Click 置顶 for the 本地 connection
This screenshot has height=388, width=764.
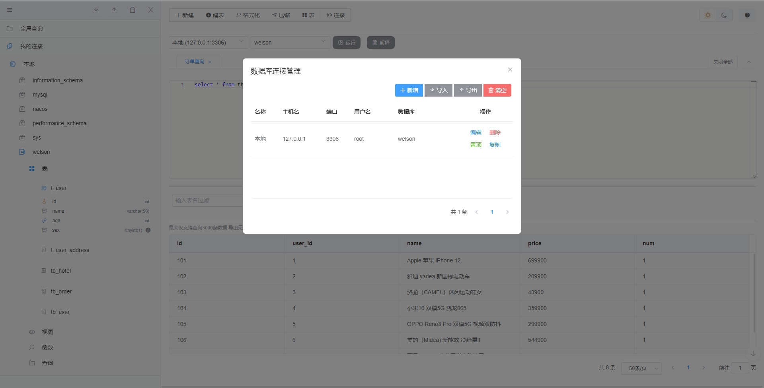click(476, 145)
